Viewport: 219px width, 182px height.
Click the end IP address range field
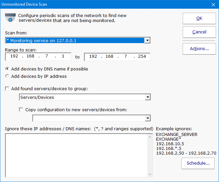[x=117, y=57]
